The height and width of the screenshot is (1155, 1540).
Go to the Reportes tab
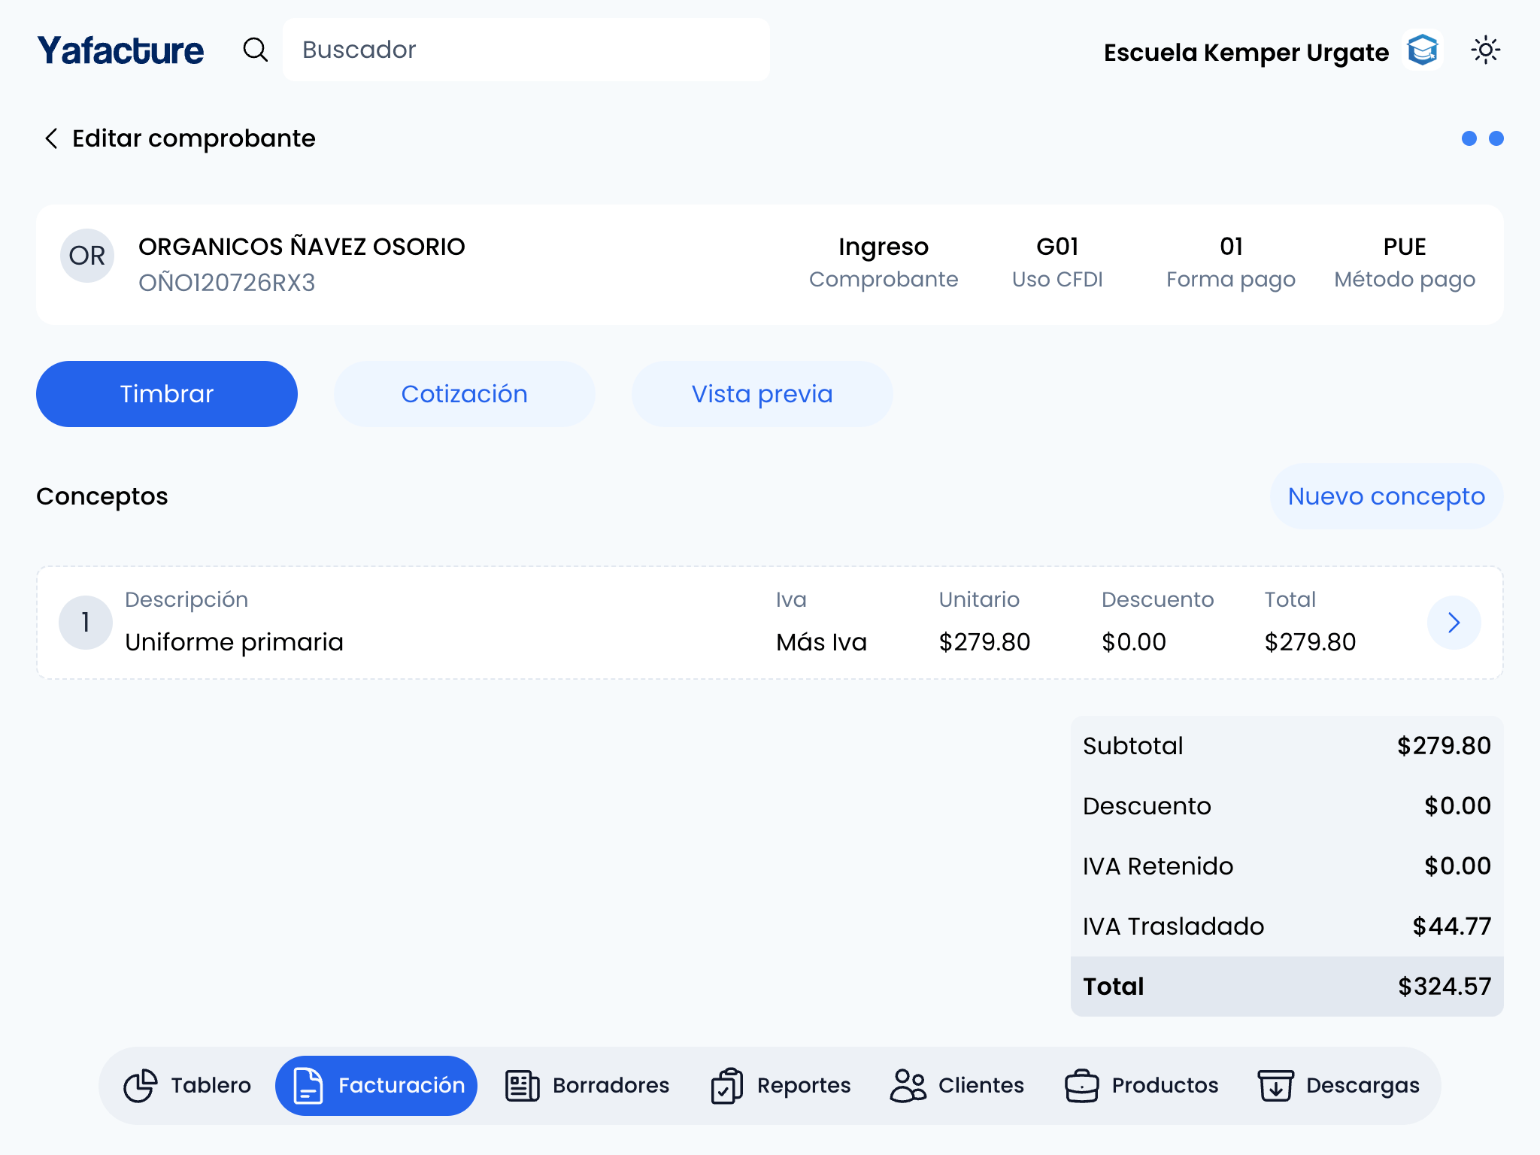click(x=781, y=1086)
